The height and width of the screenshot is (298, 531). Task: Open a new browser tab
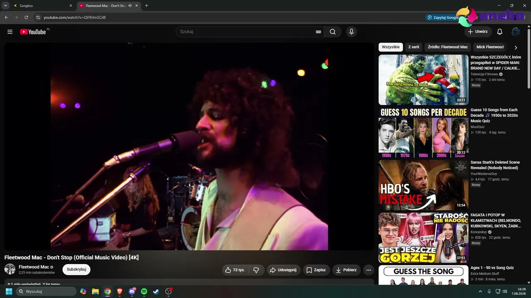(x=146, y=6)
